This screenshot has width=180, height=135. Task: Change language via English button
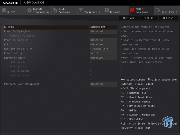point(148,18)
